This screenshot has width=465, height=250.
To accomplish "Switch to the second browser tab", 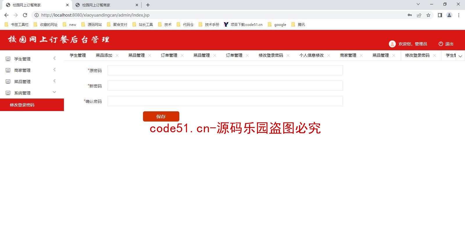I will pos(106,5).
